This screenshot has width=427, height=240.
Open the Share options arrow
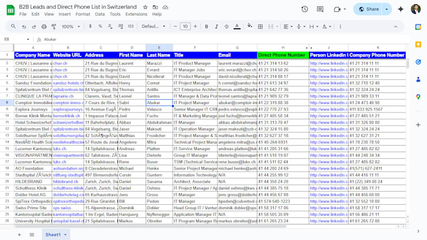pos(387,9)
